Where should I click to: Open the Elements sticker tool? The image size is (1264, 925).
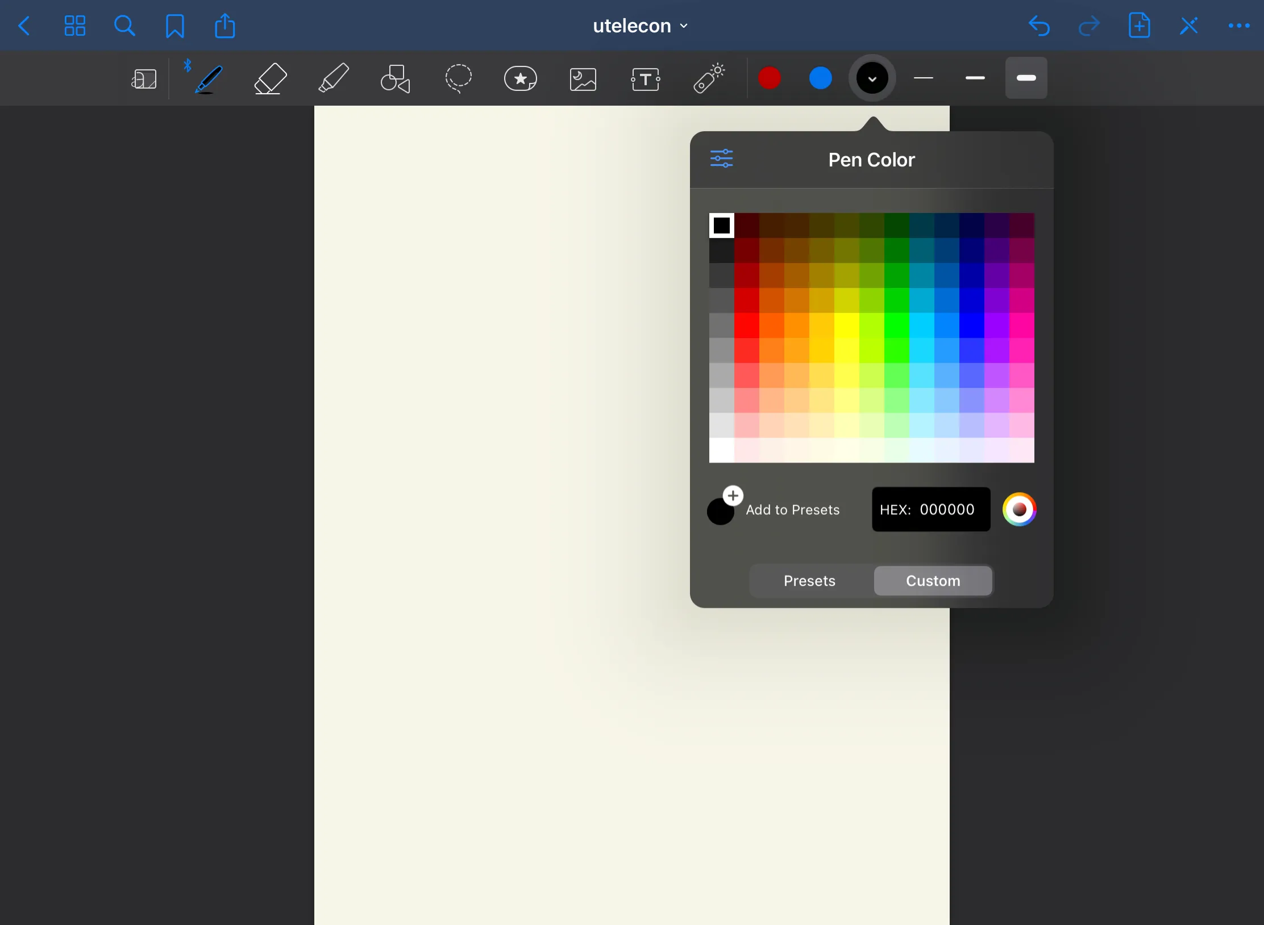coord(520,78)
